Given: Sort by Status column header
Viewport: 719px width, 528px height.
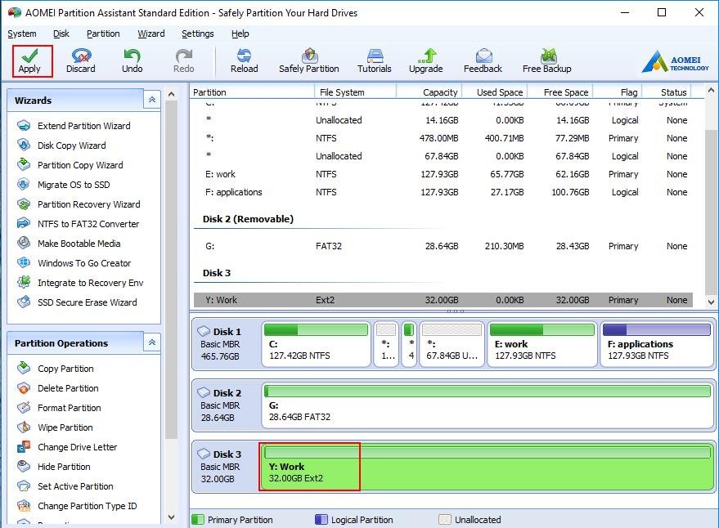Looking at the screenshot, I should [x=667, y=92].
